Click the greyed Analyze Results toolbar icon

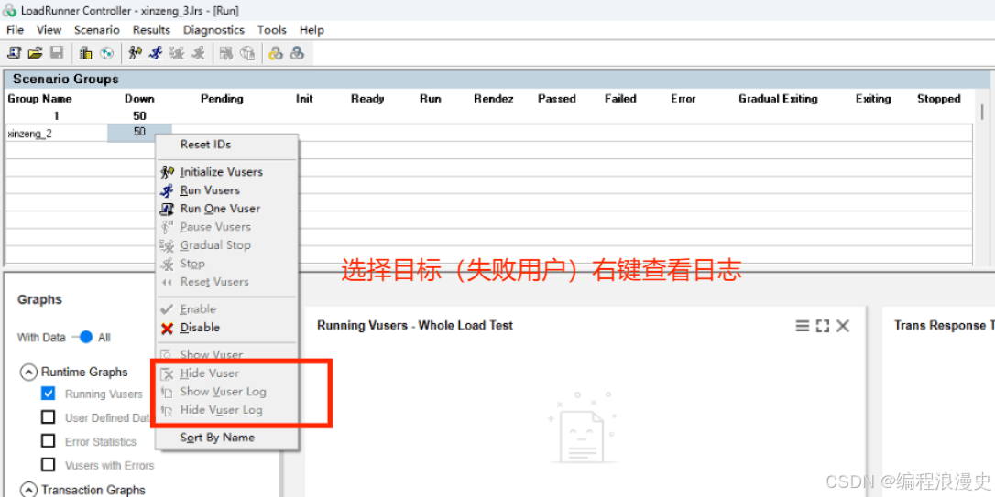click(x=226, y=53)
